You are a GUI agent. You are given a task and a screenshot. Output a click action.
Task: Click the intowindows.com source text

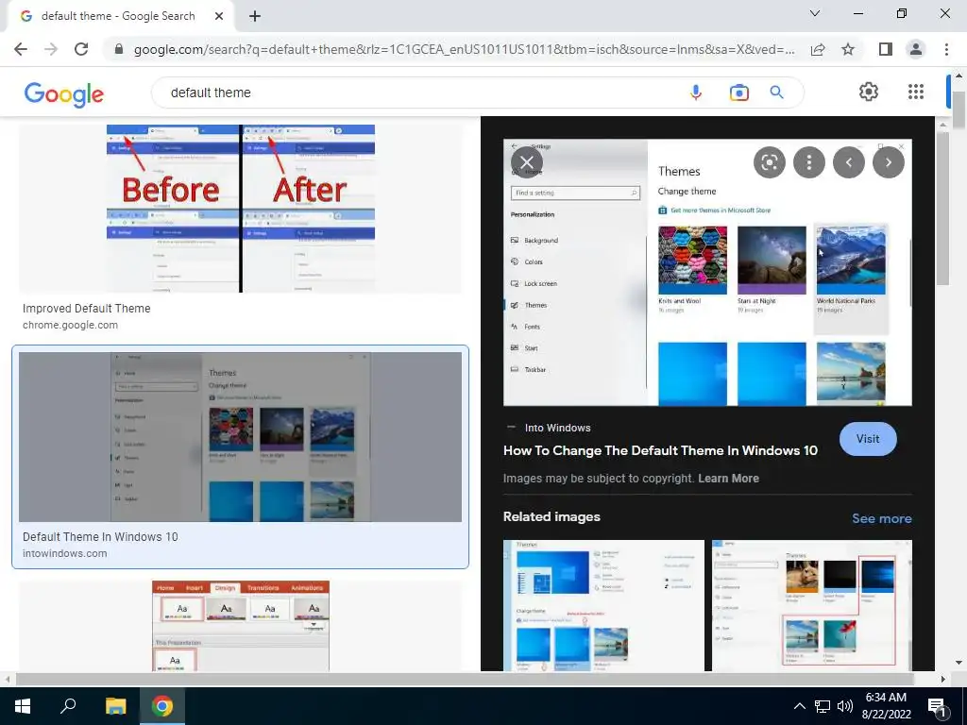pos(65,553)
